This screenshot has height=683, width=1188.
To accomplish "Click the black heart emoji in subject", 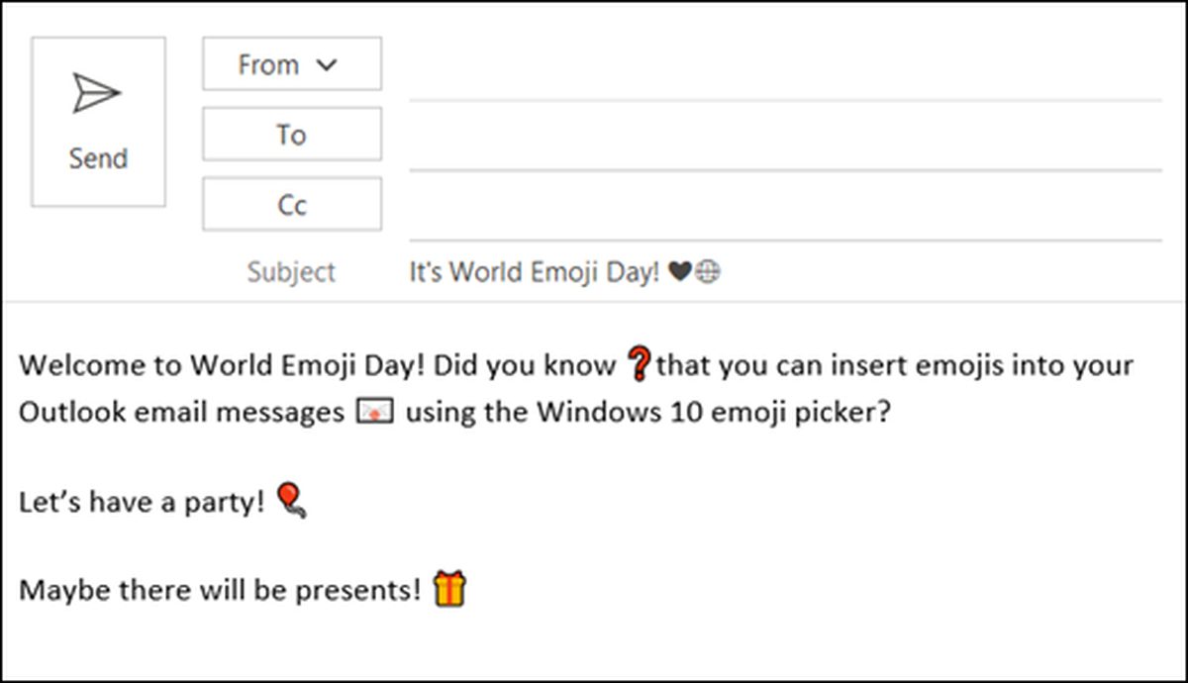I will point(679,272).
